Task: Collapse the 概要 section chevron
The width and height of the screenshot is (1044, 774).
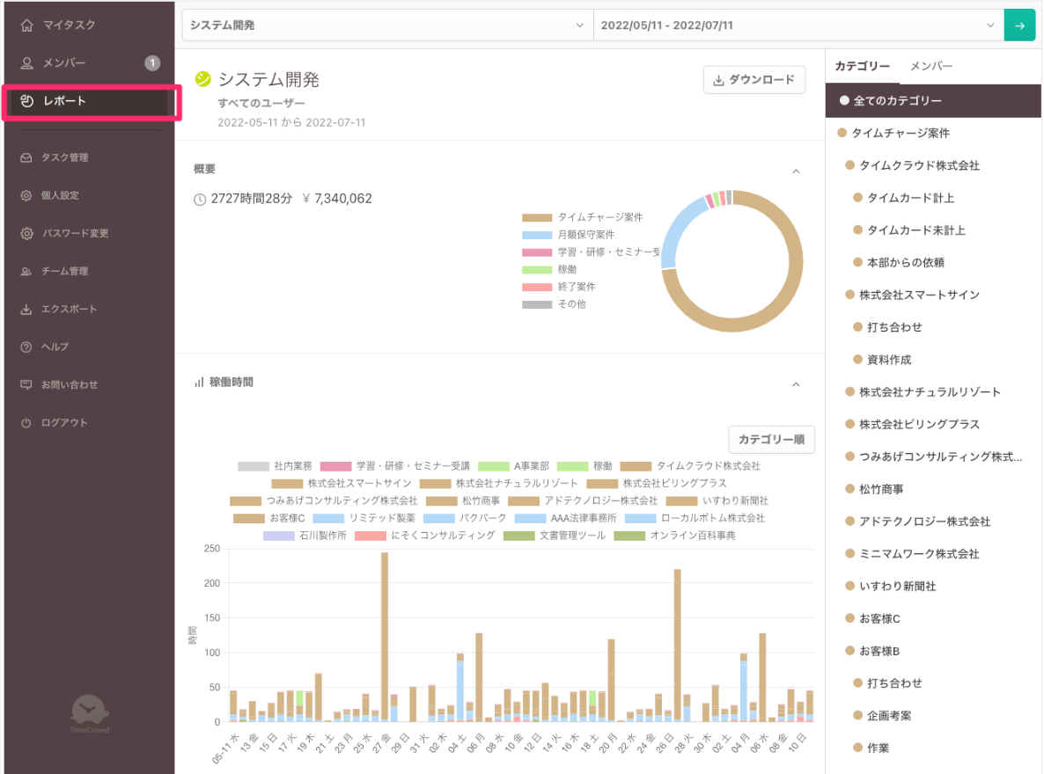Action: click(796, 171)
